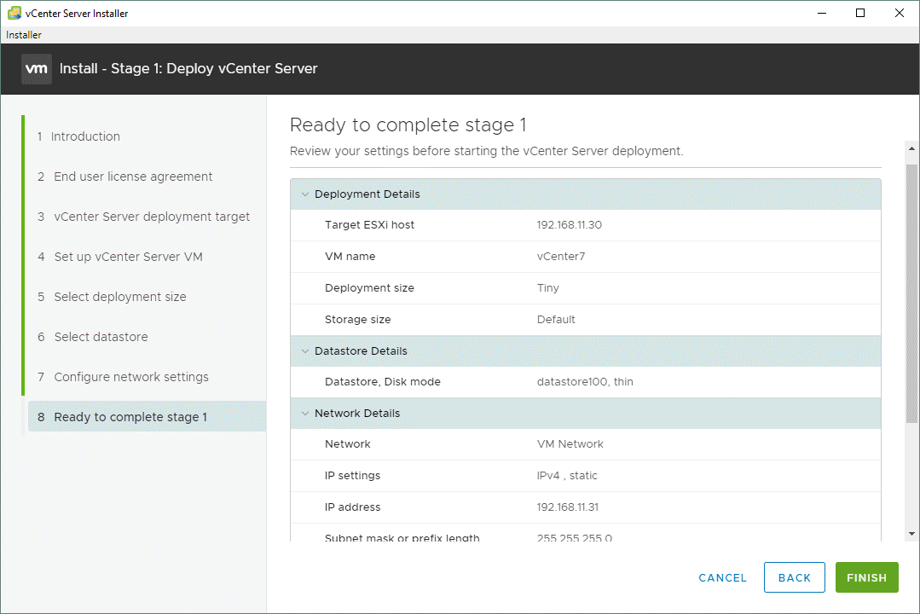Maximize the installer window

[x=860, y=13]
